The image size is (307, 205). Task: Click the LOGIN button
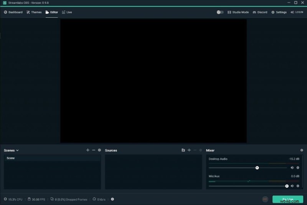297,12
